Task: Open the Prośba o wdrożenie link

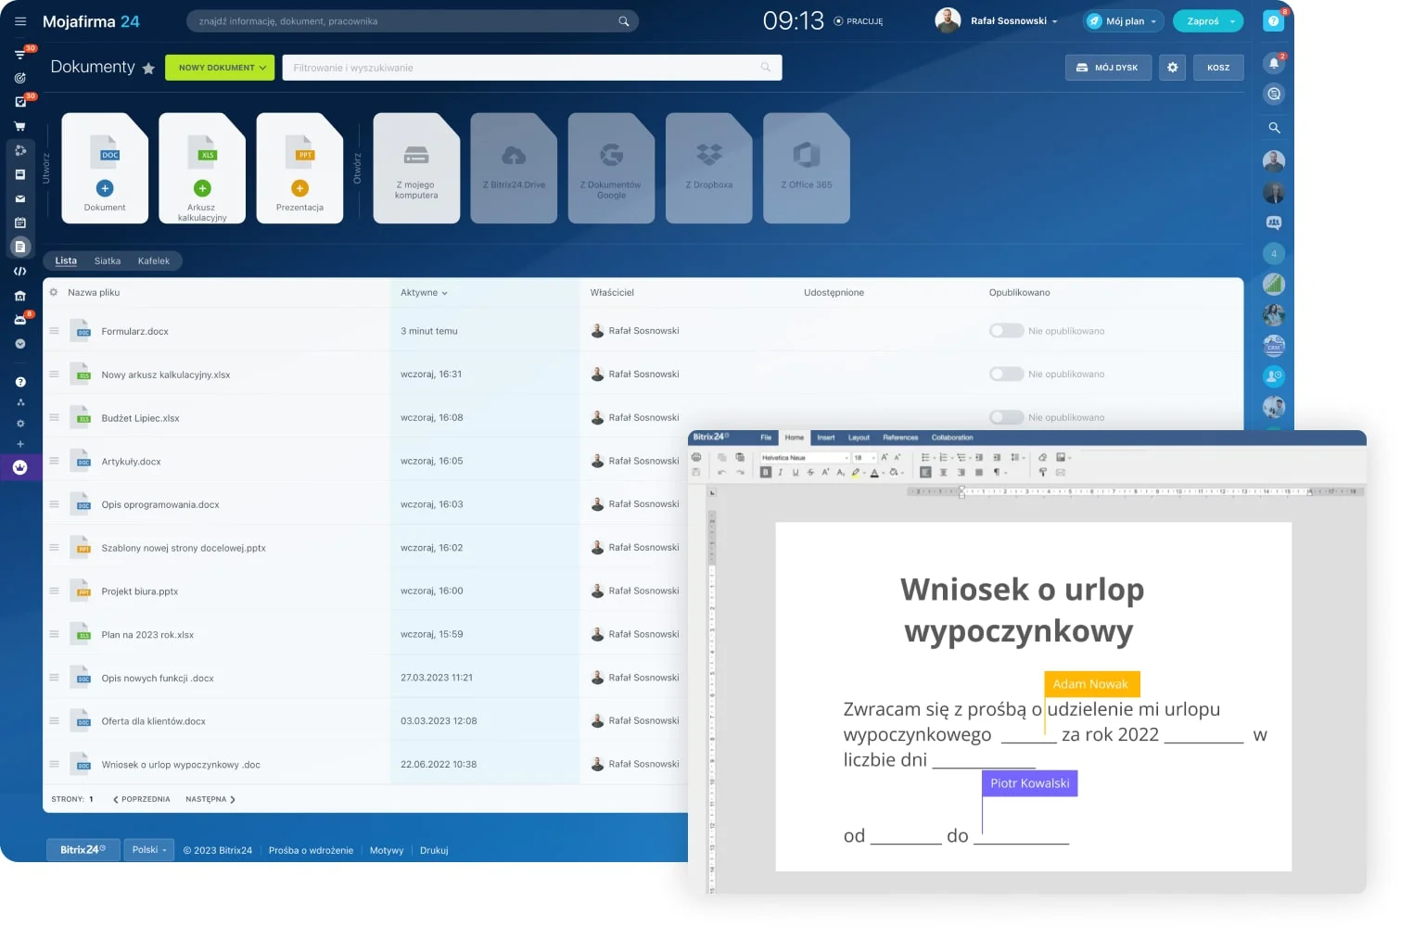Action: pyautogui.click(x=311, y=851)
